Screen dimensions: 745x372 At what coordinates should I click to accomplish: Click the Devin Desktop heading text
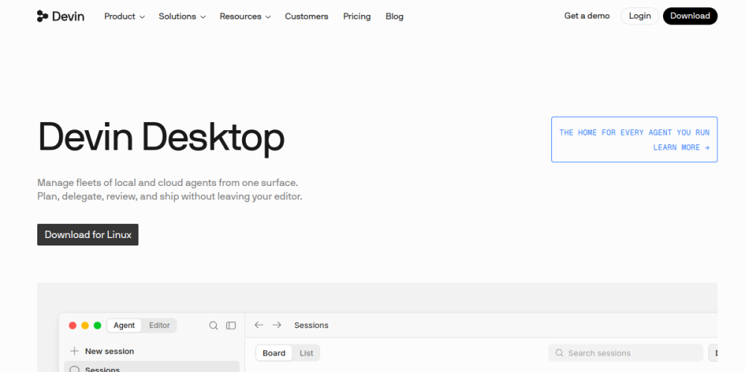click(x=161, y=137)
